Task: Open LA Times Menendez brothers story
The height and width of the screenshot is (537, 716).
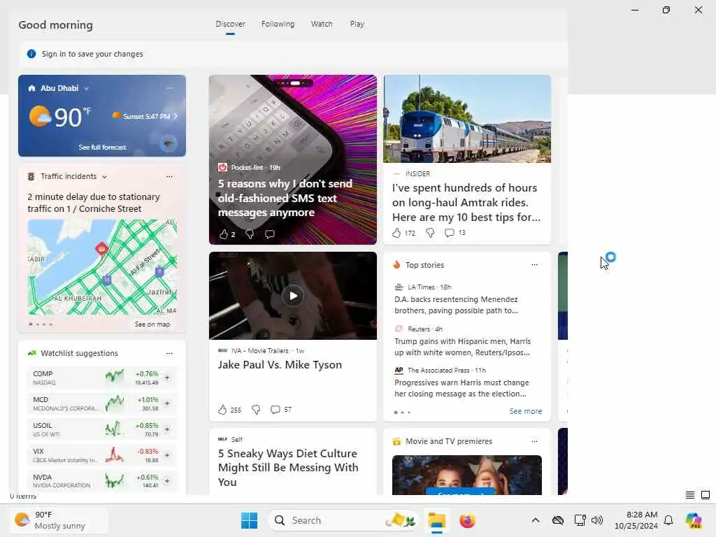Action: coord(456,305)
